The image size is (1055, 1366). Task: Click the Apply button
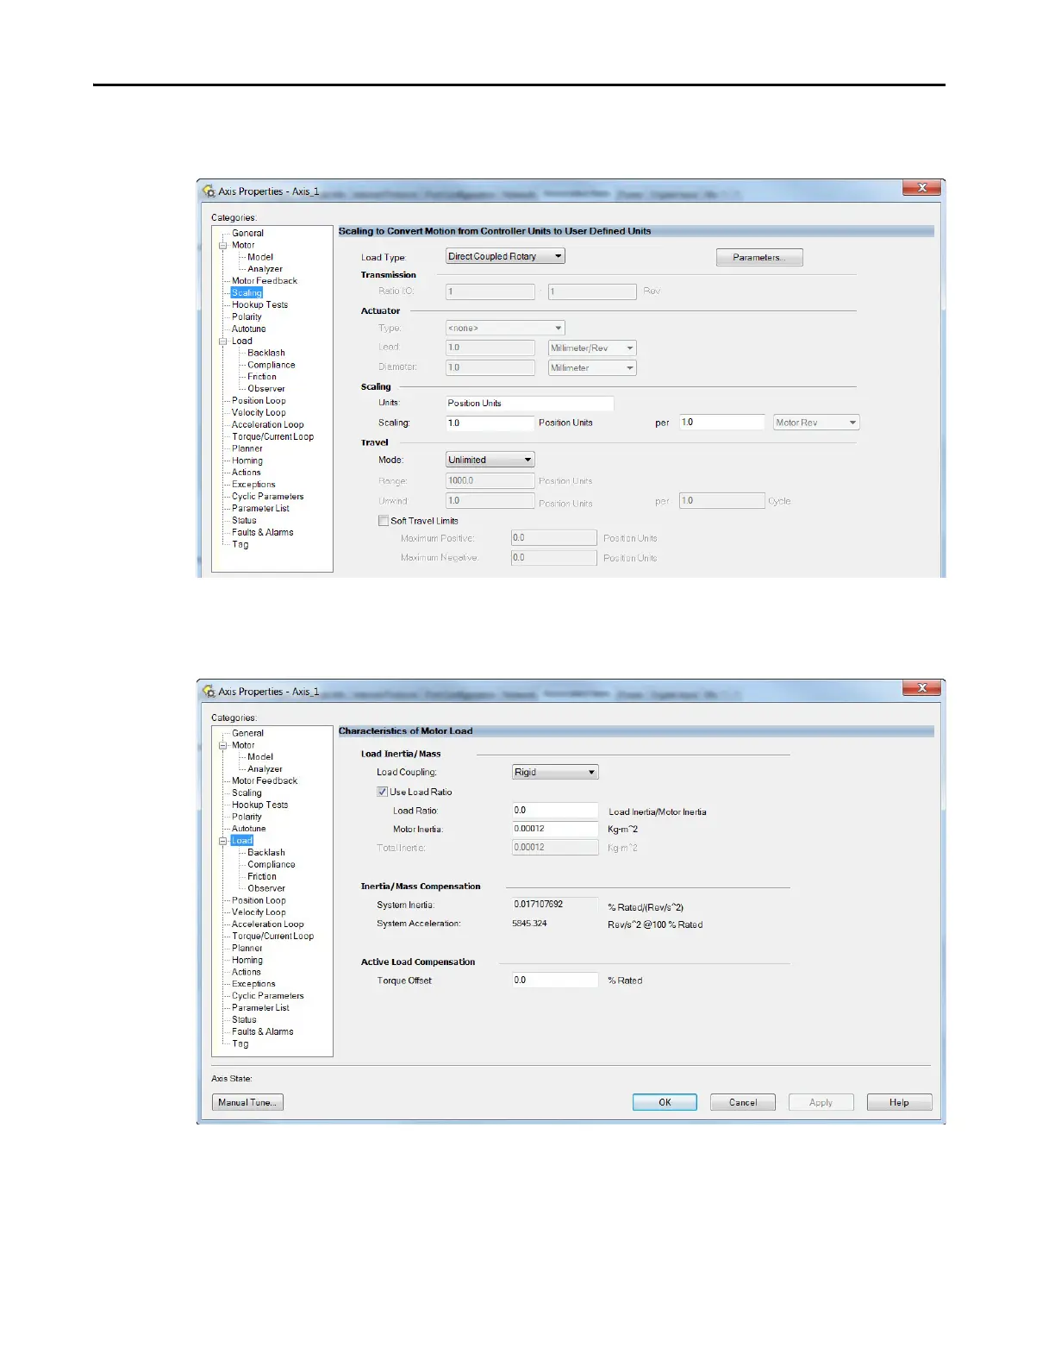pyautogui.click(x=821, y=1102)
